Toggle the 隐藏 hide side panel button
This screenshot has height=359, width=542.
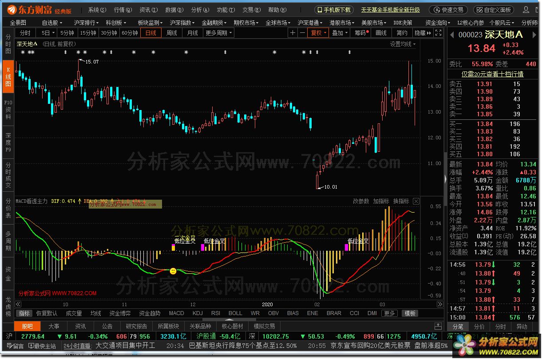tap(422, 33)
